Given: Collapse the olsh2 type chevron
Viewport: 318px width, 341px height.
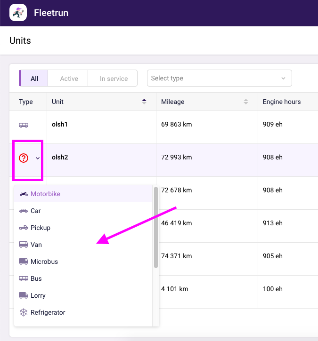Looking at the screenshot, I should click(38, 158).
